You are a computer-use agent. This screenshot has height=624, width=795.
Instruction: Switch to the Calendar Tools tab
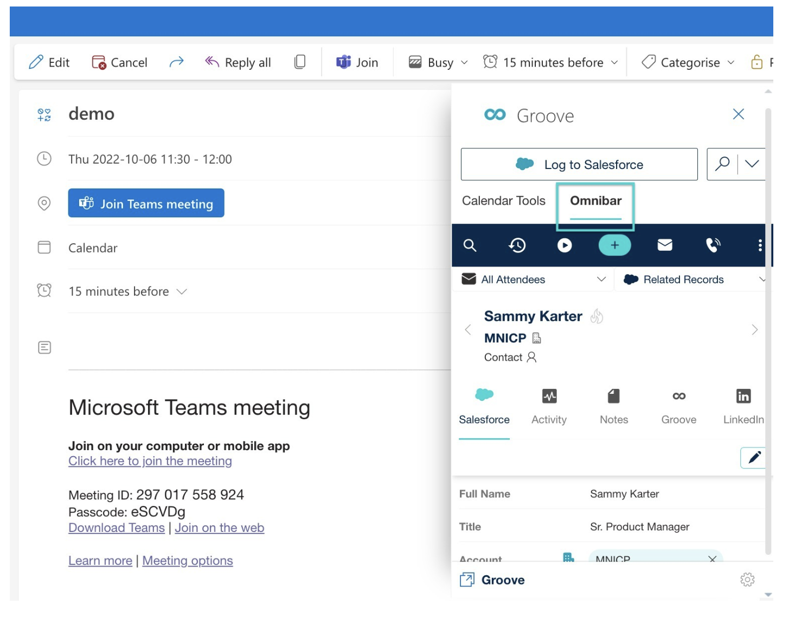pos(504,201)
